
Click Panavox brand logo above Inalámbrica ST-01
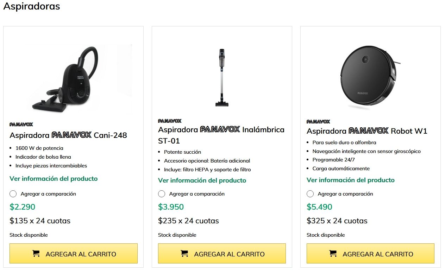(x=170, y=121)
